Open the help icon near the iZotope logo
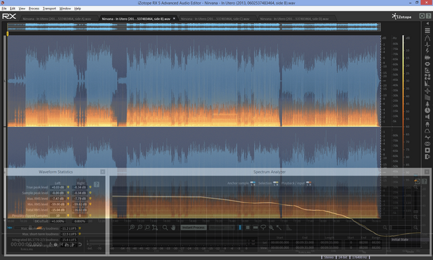 click(x=428, y=16)
